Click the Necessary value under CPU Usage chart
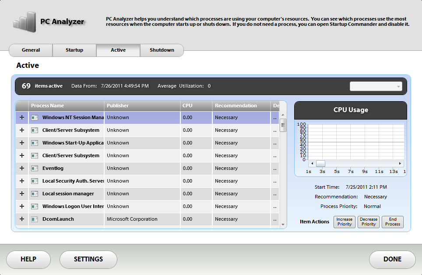This screenshot has width=422, height=275. click(376, 197)
